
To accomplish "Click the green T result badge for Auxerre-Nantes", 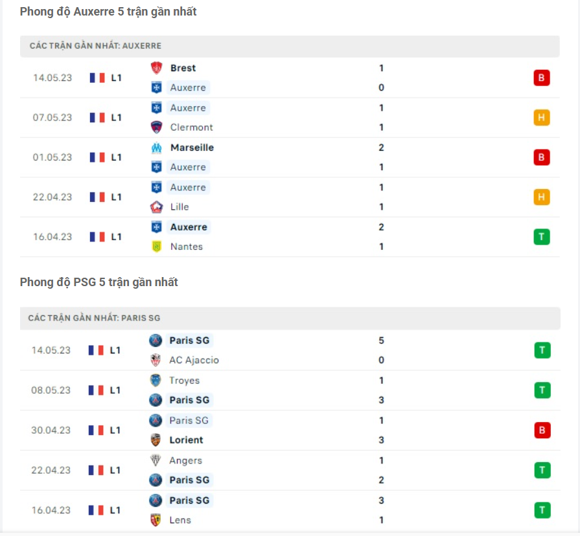I will [542, 236].
